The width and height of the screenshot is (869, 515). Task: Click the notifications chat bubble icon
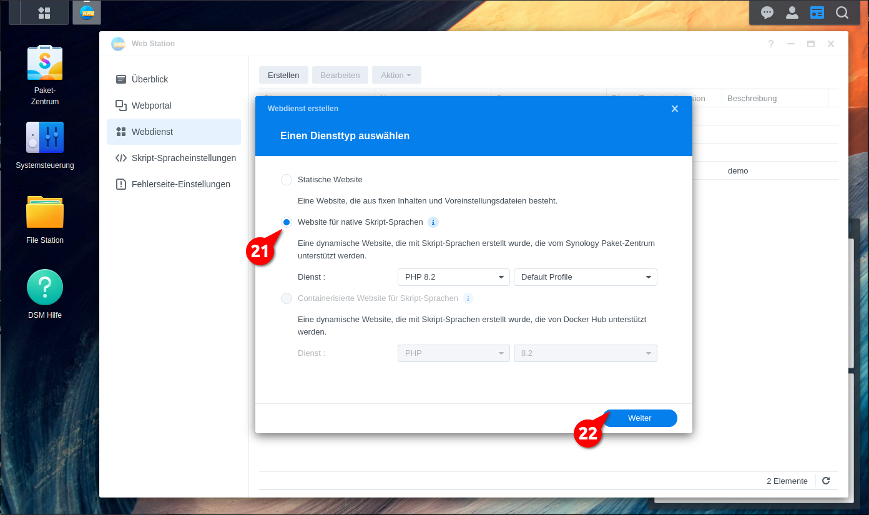(x=767, y=12)
